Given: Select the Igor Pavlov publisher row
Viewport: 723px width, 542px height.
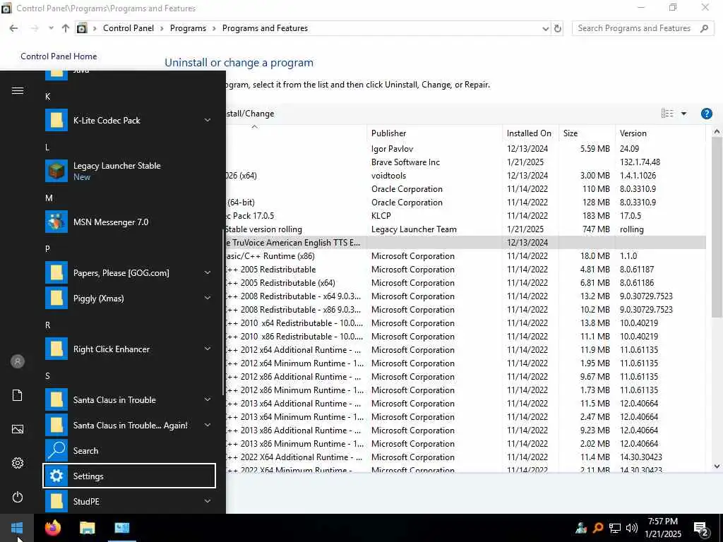Looking at the screenshot, I should point(466,149).
